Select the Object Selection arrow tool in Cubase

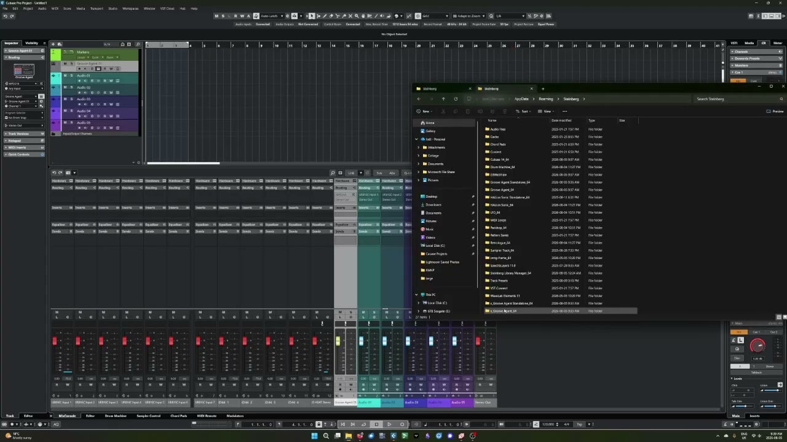click(311, 16)
